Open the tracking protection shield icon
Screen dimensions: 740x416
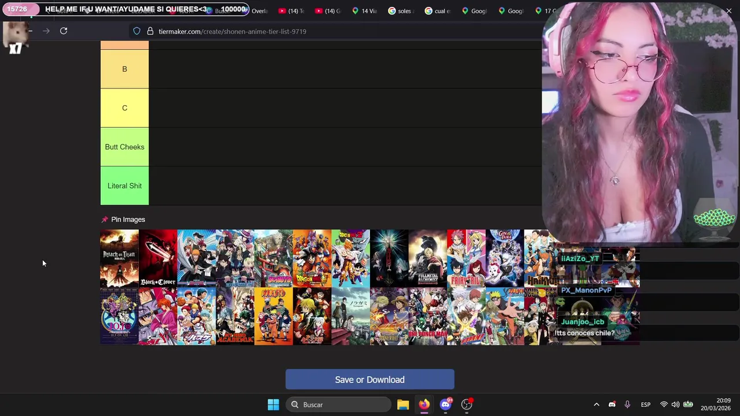136,31
